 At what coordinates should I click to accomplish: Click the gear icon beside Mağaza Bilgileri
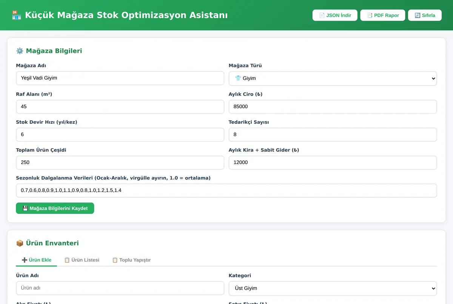[20, 51]
